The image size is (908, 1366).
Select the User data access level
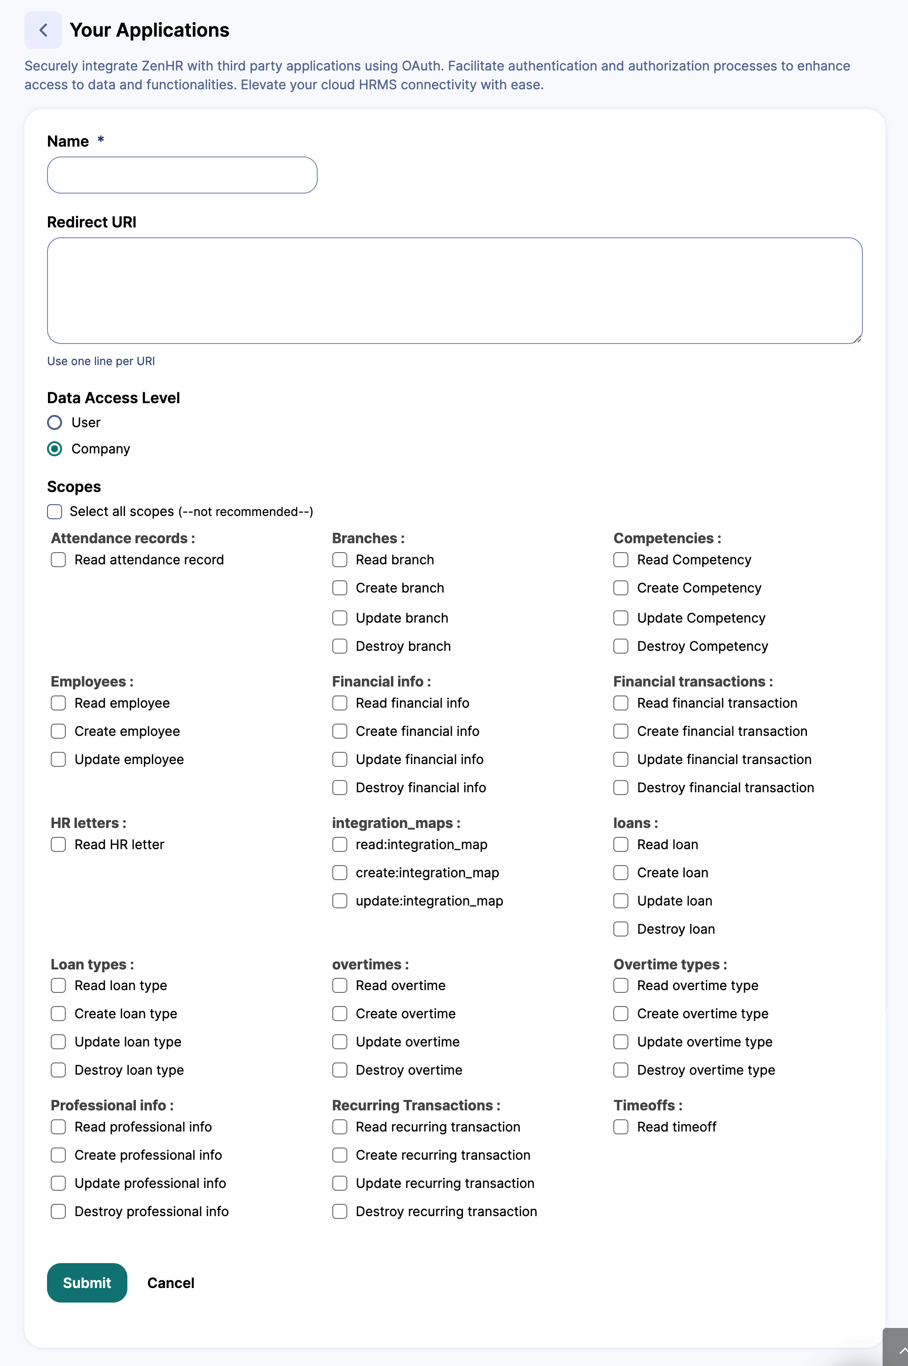tap(55, 422)
